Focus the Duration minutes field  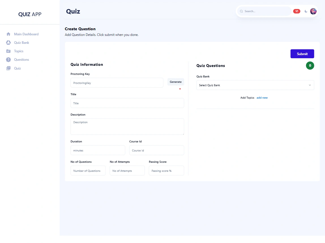pyautogui.click(x=98, y=150)
